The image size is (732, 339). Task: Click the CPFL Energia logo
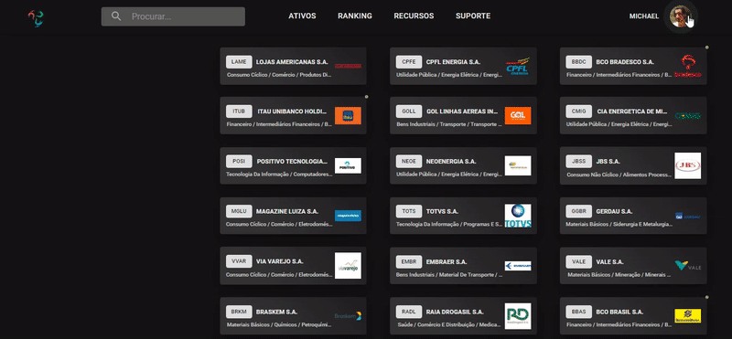pyautogui.click(x=518, y=66)
